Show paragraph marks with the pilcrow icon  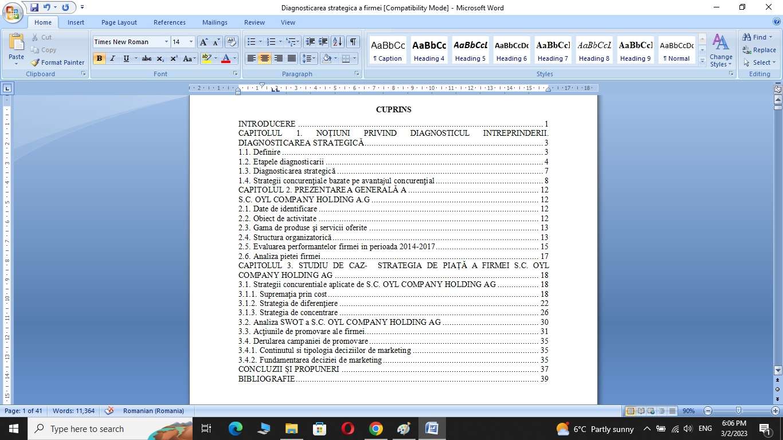(x=354, y=41)
